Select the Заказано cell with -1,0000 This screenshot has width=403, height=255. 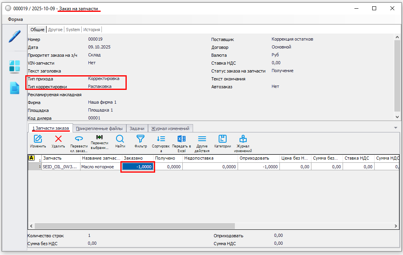[137, 167]
